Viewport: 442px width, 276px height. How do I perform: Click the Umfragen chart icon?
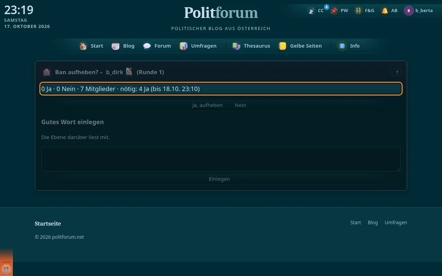(x=183, y=46)
